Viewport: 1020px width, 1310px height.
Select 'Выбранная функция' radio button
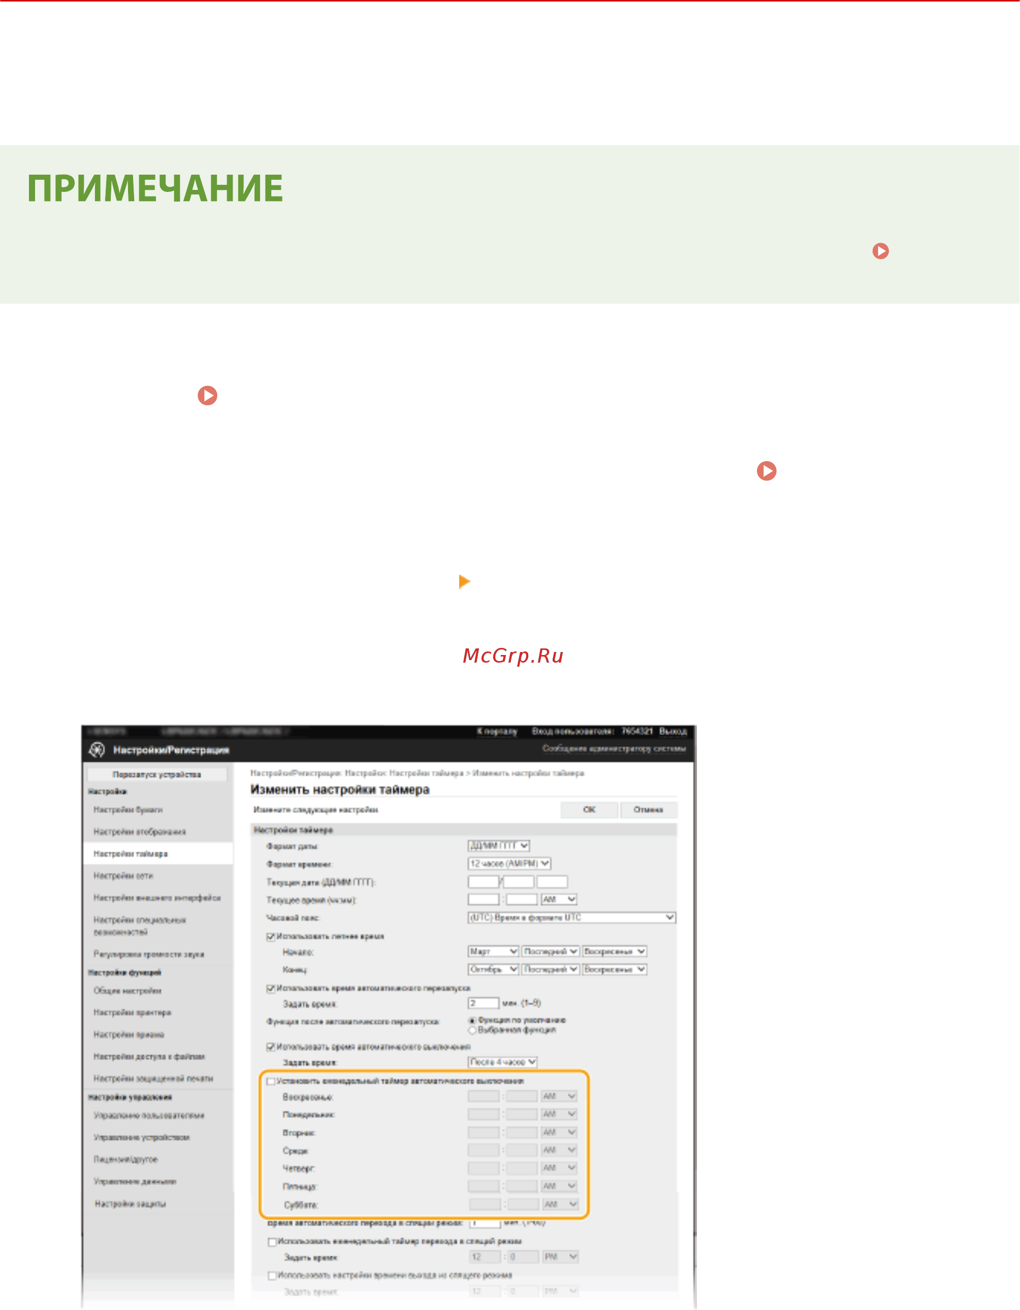tap(472, 1030)
